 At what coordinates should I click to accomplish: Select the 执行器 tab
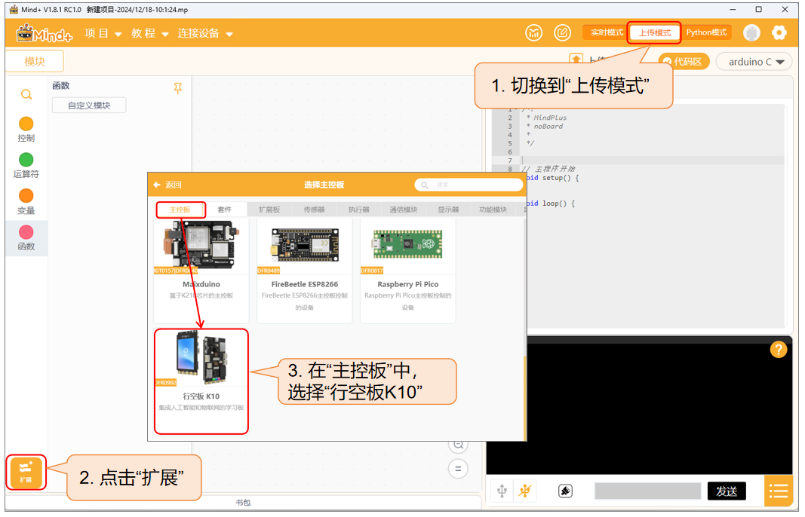coord(358,210)
